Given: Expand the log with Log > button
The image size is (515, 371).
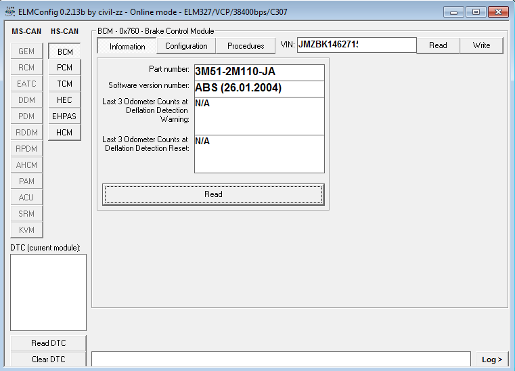Looking at the screenshot, I should click(x=491, y=359).
